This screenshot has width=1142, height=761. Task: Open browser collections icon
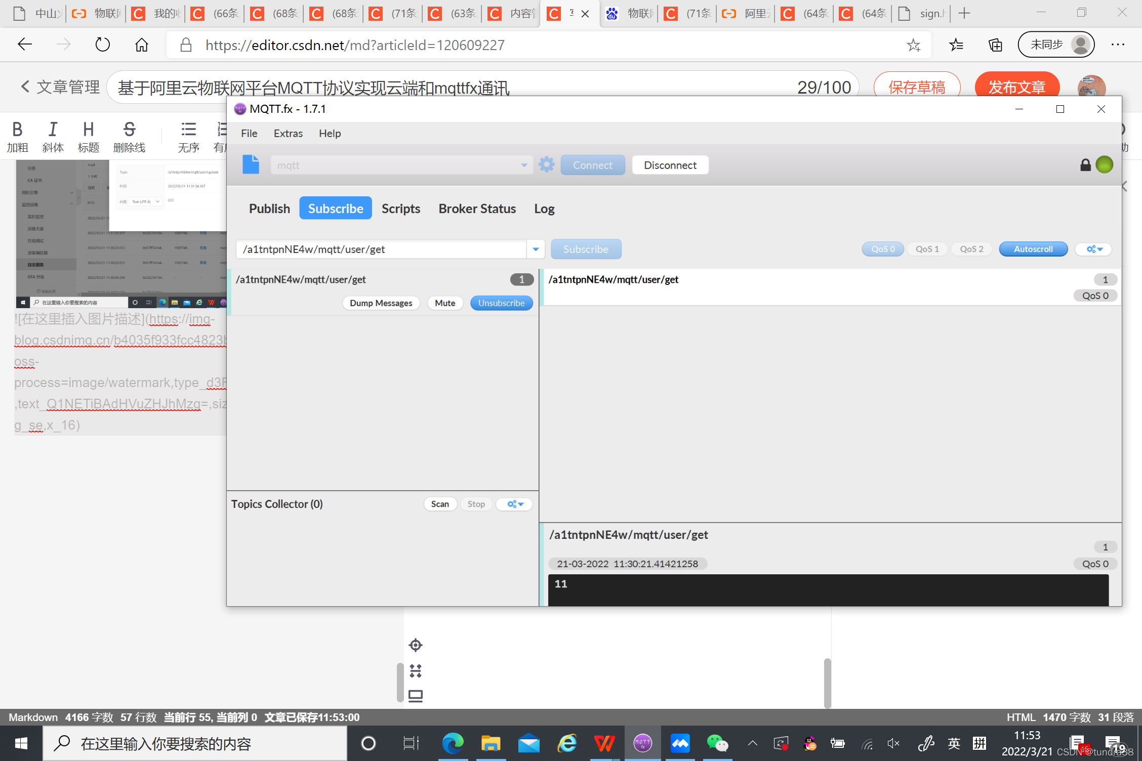click(x=995, y=45)
